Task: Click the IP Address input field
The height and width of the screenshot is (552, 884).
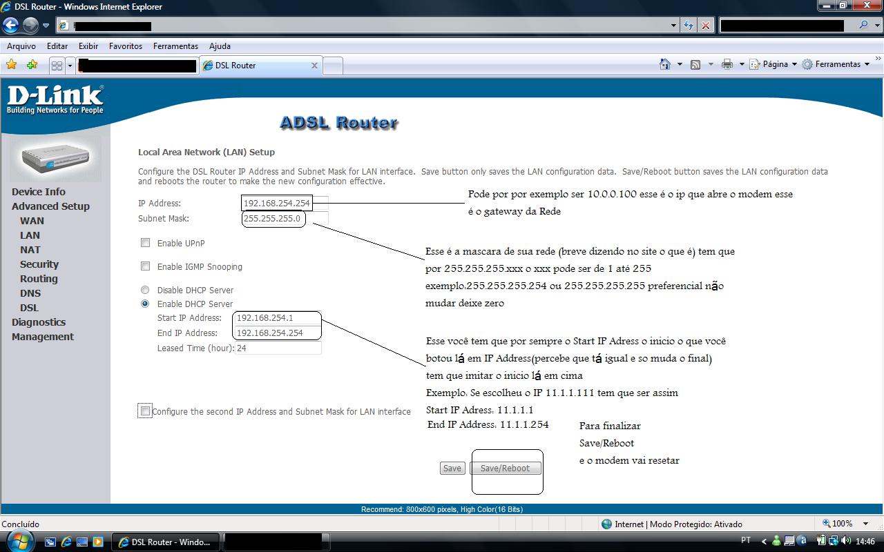Action: coord(285,204)
